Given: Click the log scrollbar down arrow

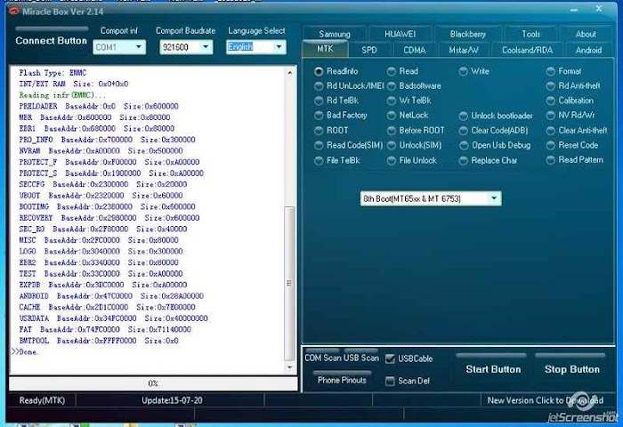Looking at the screenshot, I should (289, 367).
